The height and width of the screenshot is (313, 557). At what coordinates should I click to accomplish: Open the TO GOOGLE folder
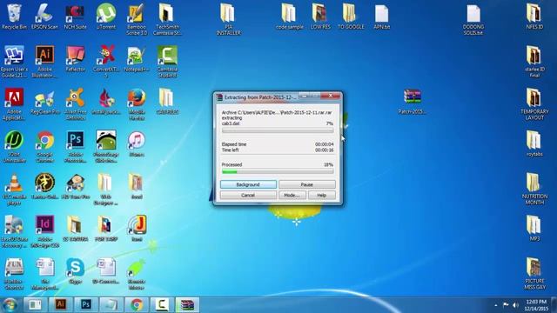coord(351,17)
